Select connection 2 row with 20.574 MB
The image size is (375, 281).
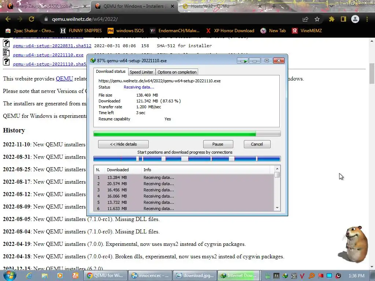pyautogui.click(x=184, y=184)
